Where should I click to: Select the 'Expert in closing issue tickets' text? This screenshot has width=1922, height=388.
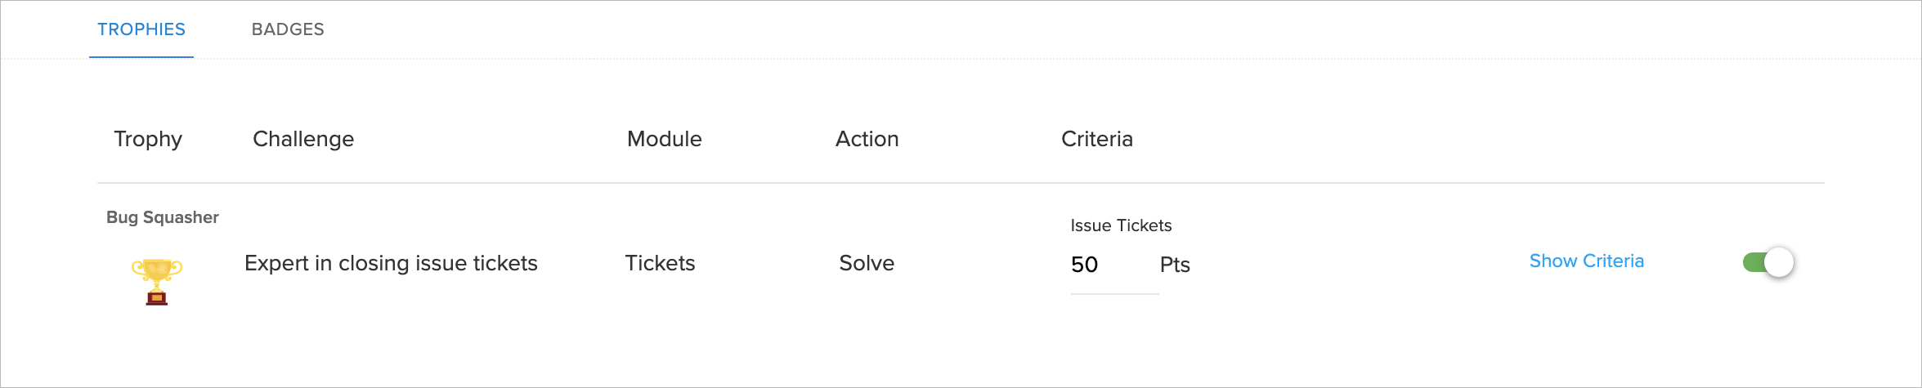point(391,263)
